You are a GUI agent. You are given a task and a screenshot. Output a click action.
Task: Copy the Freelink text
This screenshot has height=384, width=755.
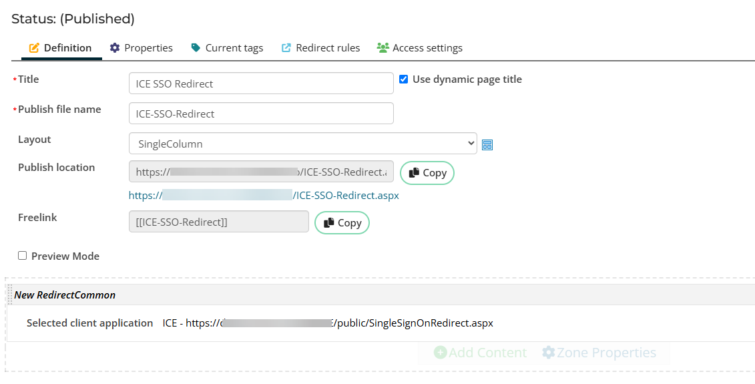(x=342, y=223)
